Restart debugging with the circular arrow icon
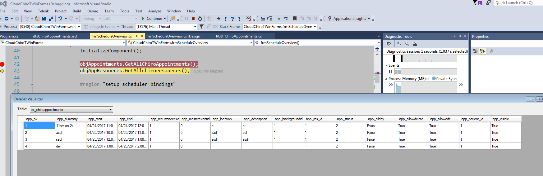Image resolution: width=543 pixels, height=176 pixels. pyautogui.click(x=200, y=19)
